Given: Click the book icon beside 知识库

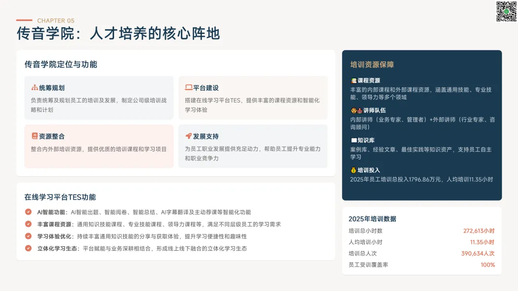Looking at the screenshot, I should pyautogui.click(x=353, y=140).
